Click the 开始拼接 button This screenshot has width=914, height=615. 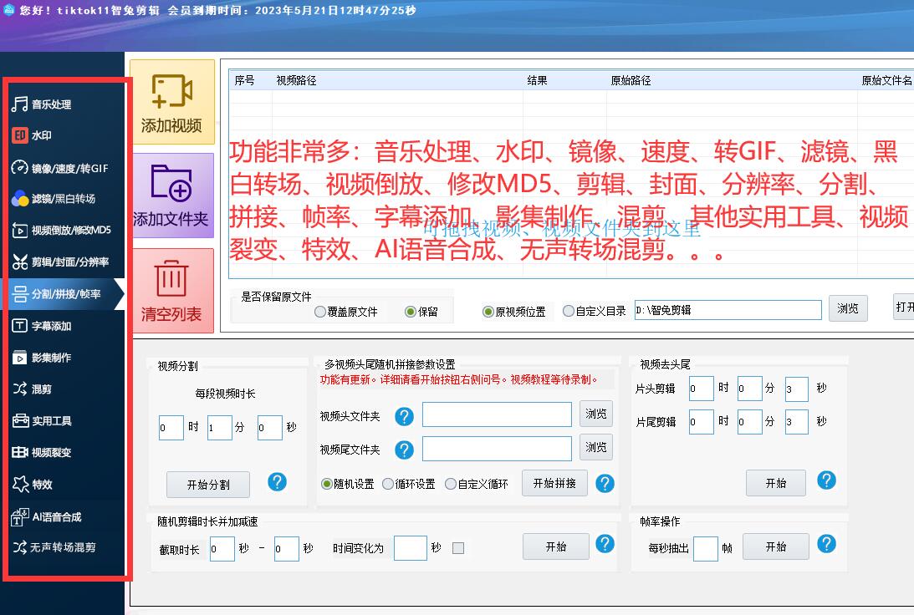(x=554, y=483)
